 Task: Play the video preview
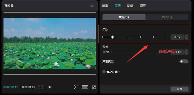pos(50,87)
